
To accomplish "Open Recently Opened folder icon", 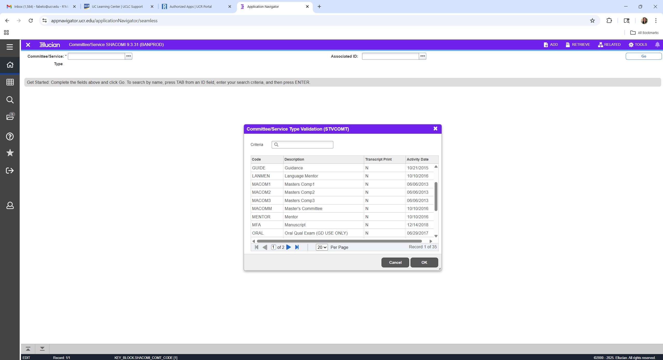I will (10, 117).
